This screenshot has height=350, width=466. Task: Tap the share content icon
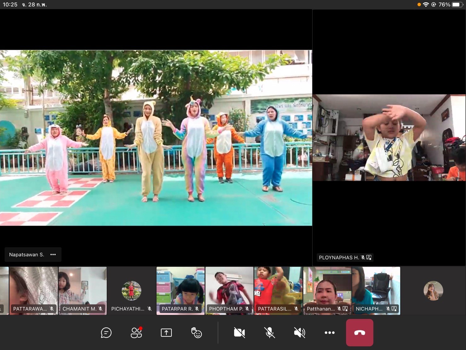coord(166,333)
